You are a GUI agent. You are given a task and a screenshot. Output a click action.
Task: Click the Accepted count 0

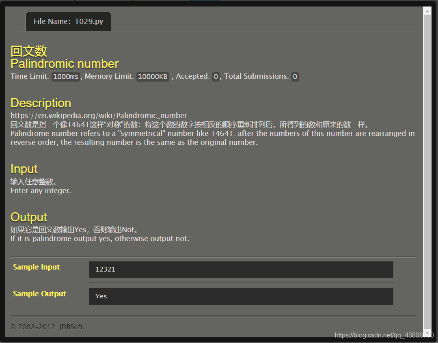pyautogui.click(x=216, y=77)
